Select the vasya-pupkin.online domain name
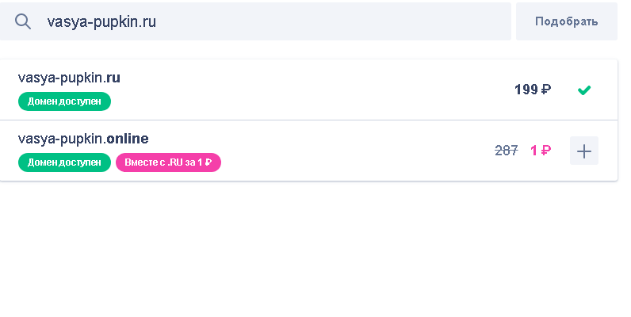The image size is (631, 317). (x=83, y=139)
